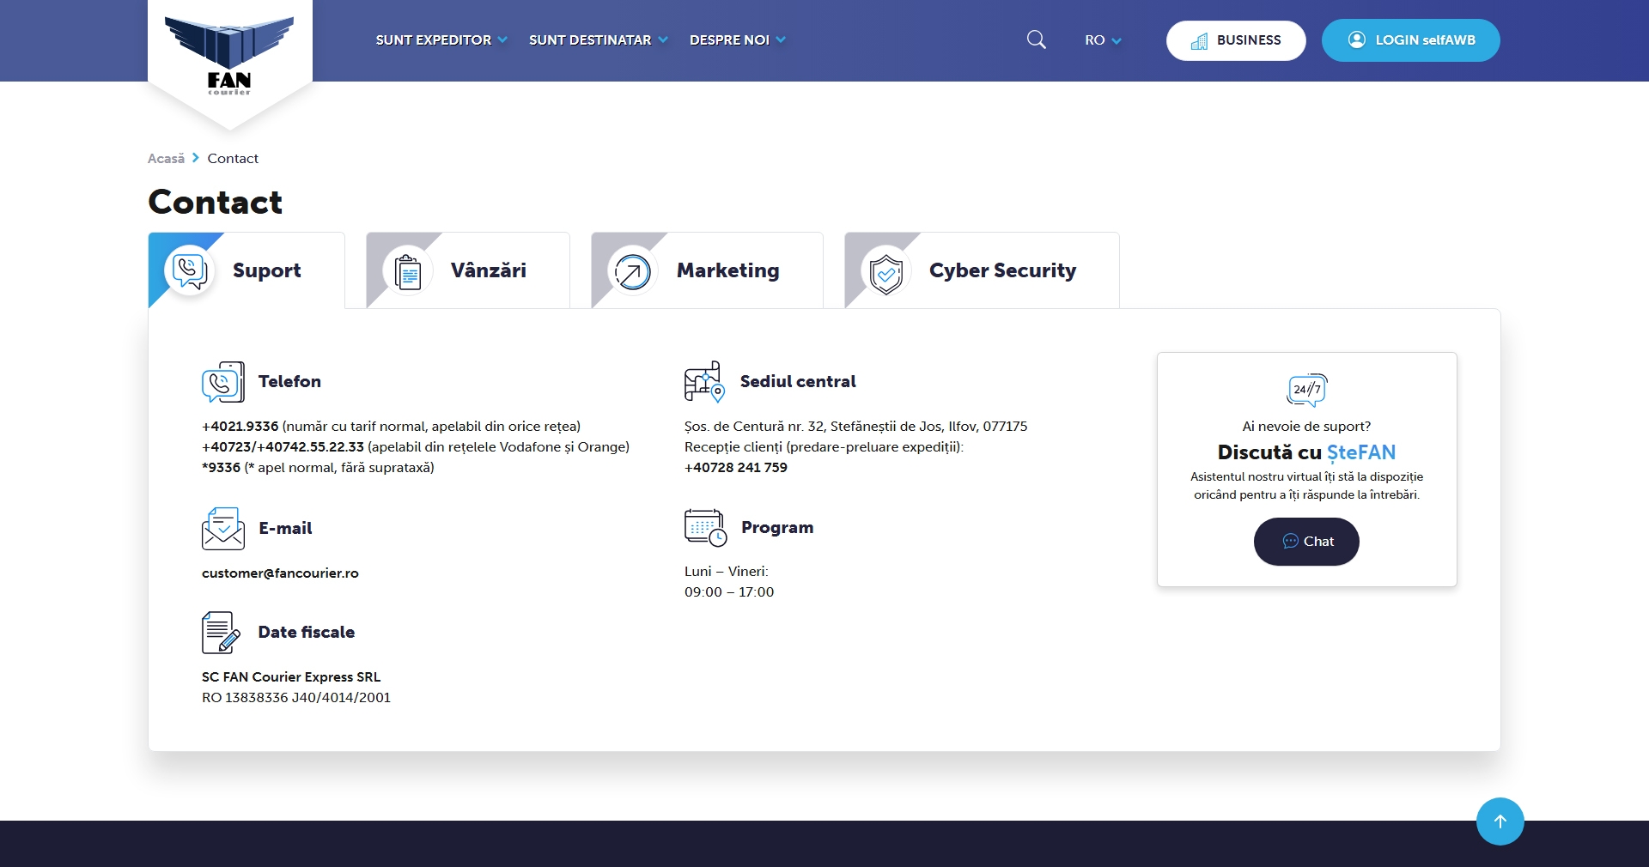
Task: Open the RO language selector
Action: (1103, 40)
